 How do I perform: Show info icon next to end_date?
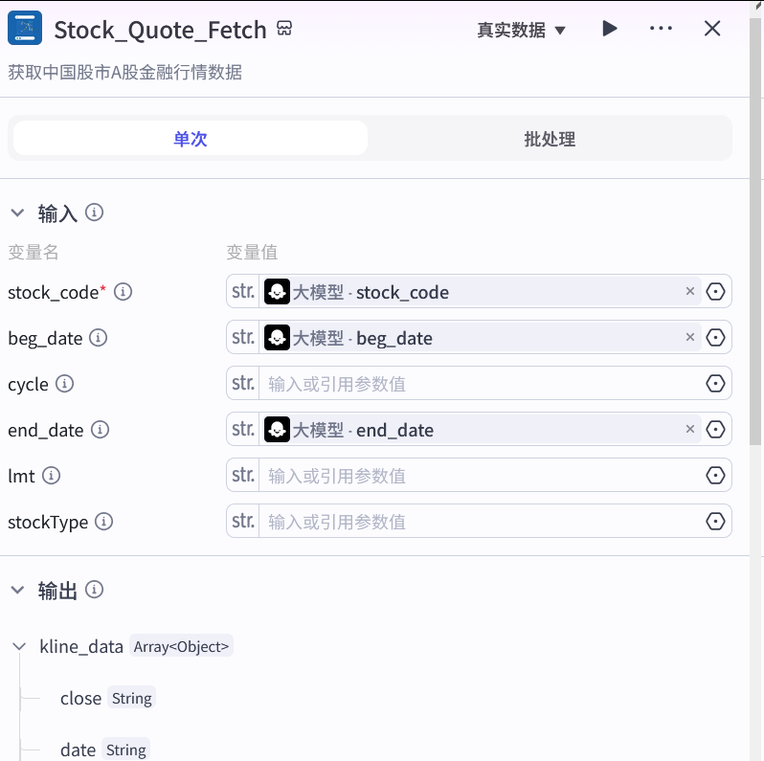[100, 430]
